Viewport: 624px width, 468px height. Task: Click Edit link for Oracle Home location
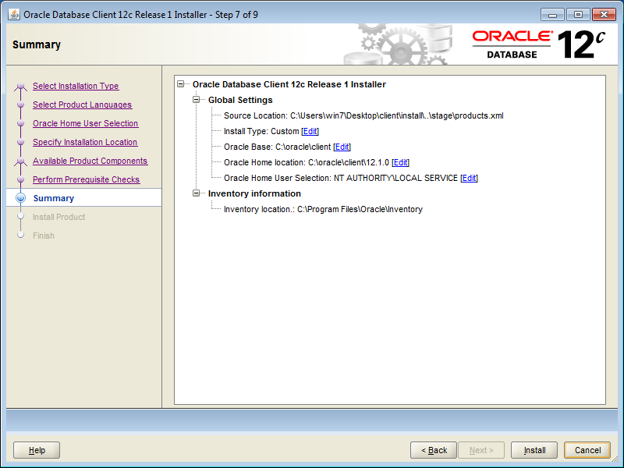pos(400,162)
